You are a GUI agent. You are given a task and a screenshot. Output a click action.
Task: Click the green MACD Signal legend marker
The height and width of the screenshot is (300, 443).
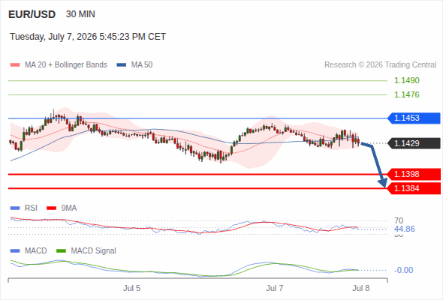click(61, 251)
